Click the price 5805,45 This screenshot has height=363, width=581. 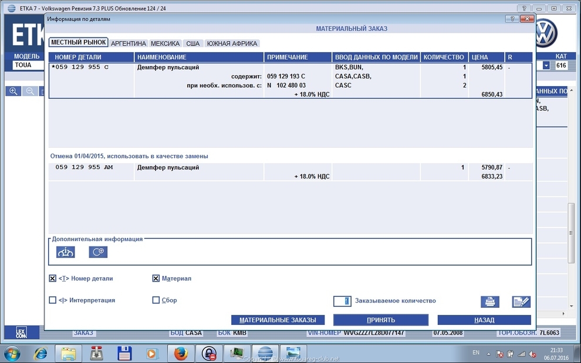(x=492, y=67)
